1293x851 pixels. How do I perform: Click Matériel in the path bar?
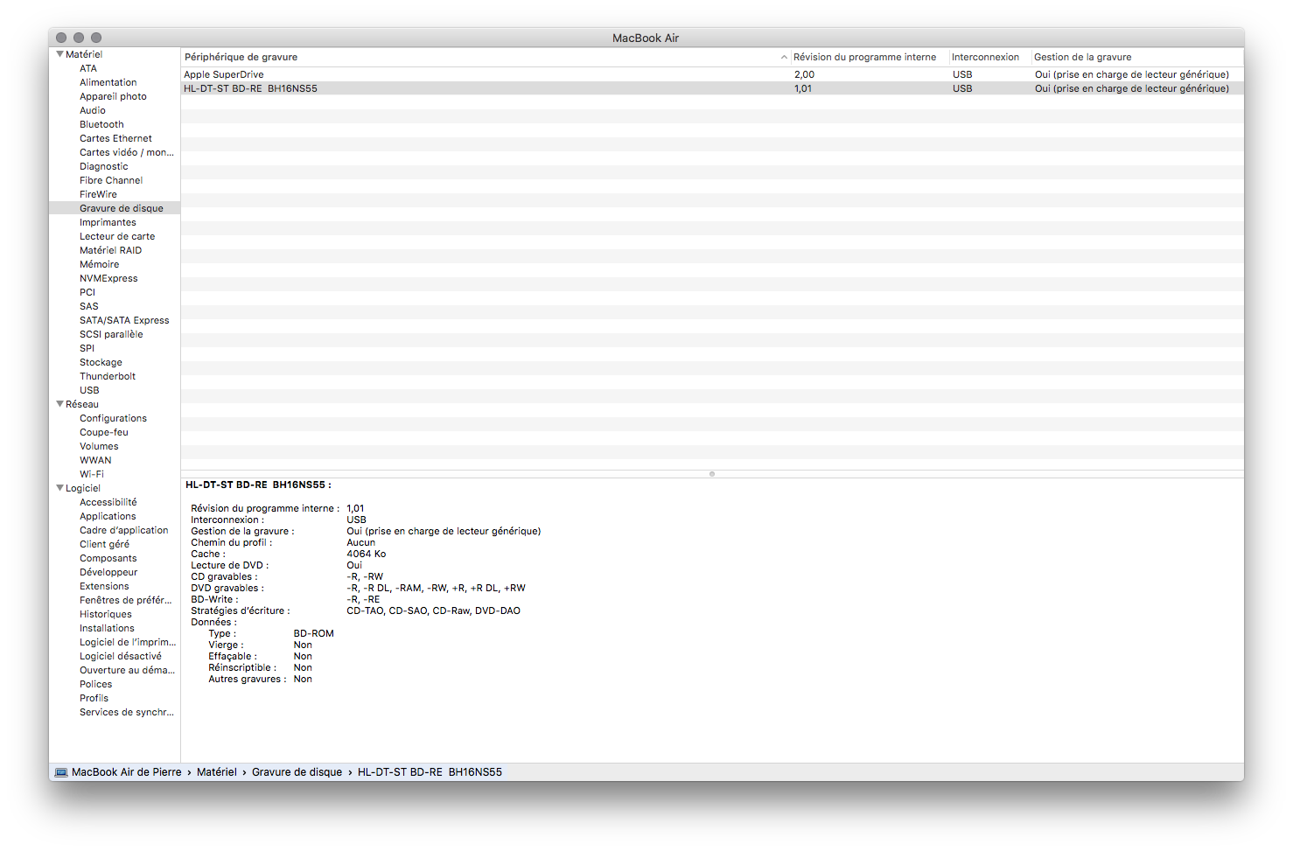pyautogui.click(x=217, y=772)
